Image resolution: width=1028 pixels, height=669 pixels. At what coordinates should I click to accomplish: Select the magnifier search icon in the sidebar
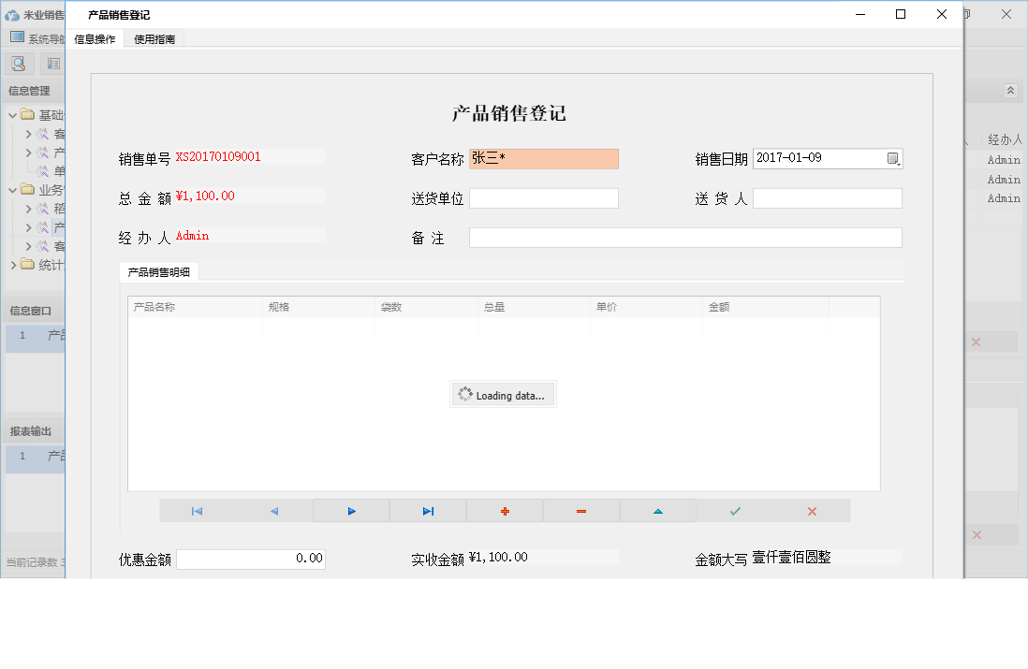click(x=19, y=63)
